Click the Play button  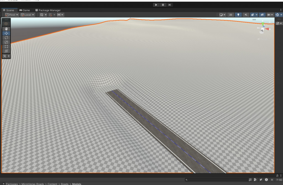pyautogui.click(x=156, y=5)
